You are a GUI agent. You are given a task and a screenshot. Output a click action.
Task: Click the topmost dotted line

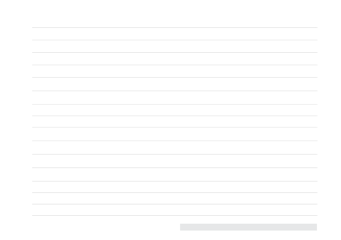(x=175, y=27)
